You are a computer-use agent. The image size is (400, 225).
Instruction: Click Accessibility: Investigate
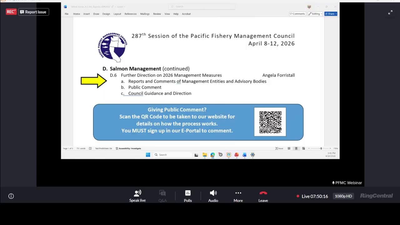128,148
